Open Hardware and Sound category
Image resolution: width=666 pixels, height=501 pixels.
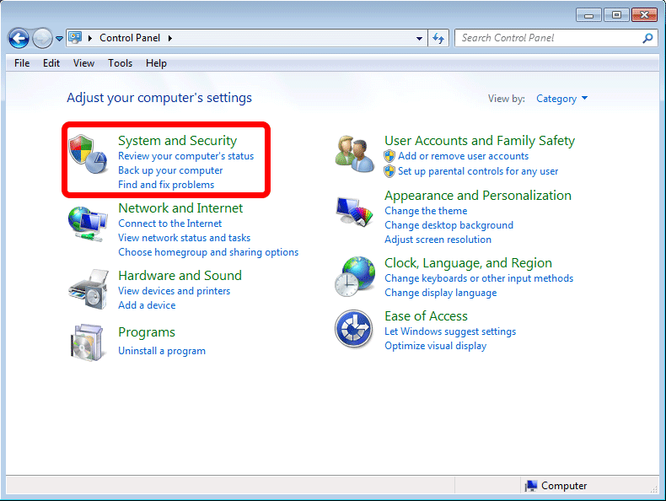pos(180,276)
